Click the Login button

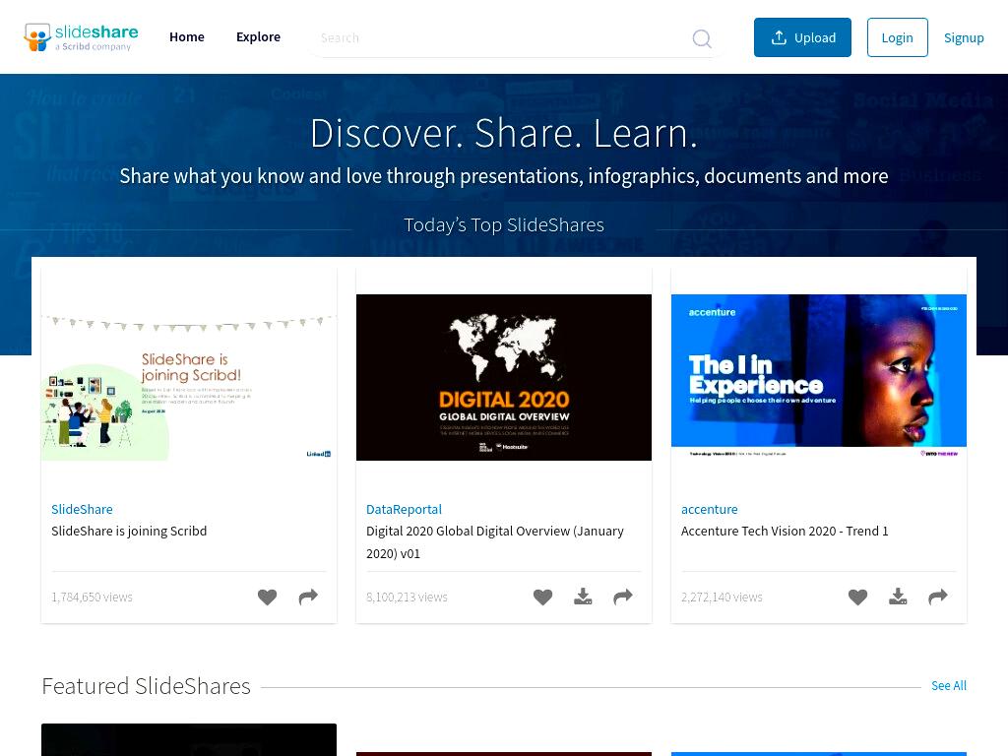[x=898, y=37]
